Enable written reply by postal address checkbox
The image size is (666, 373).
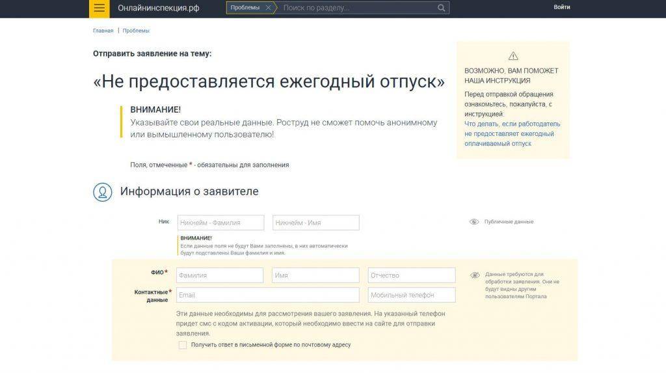[183, 345]
